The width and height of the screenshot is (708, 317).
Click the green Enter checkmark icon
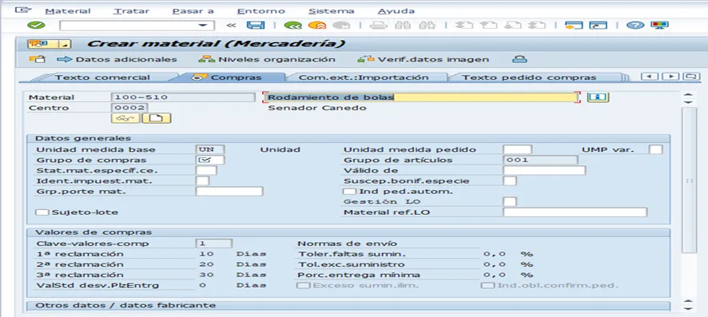pyautogui.click(x=36, y=26)
